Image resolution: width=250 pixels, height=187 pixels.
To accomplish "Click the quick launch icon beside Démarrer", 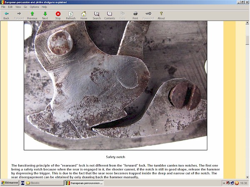I will (22, 183).
